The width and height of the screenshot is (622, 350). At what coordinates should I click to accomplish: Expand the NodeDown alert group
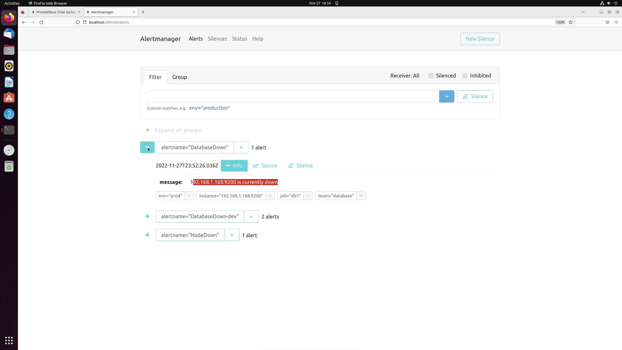(x=147, y=235)
